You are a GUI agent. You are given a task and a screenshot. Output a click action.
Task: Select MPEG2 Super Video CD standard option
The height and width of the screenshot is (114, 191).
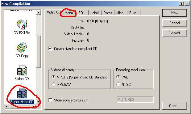tap(53, 77)
